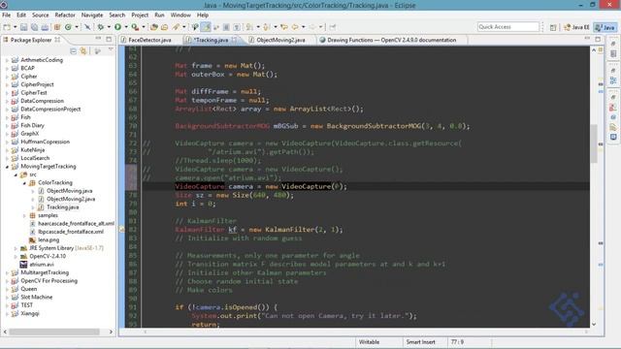Open the Refactor menu

pyautogui.click(x=65, y=15)
